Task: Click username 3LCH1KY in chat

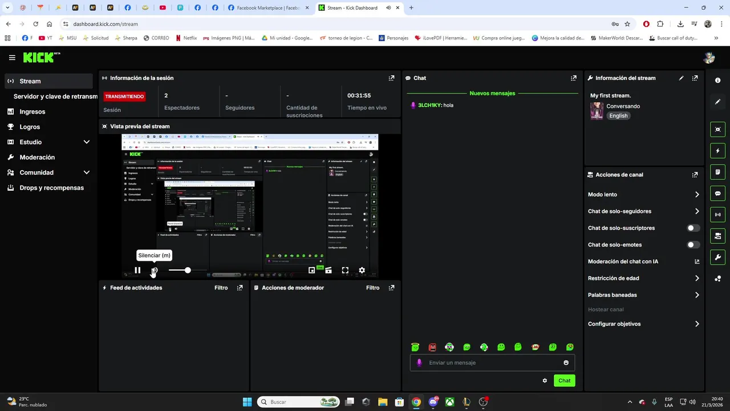Action: (430, 105)
